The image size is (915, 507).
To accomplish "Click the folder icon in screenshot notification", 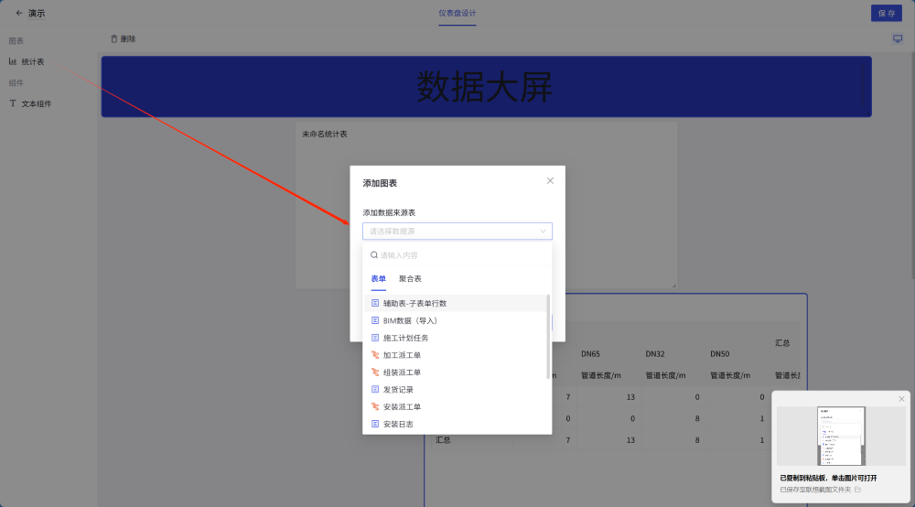I will pyautogui.click(x=857, y=491).
